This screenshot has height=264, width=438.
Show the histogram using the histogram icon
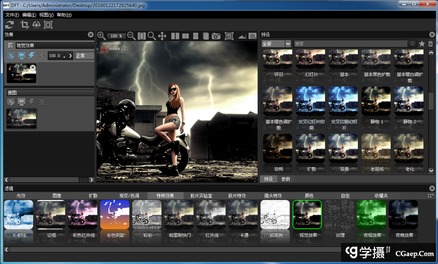[242, 36]
